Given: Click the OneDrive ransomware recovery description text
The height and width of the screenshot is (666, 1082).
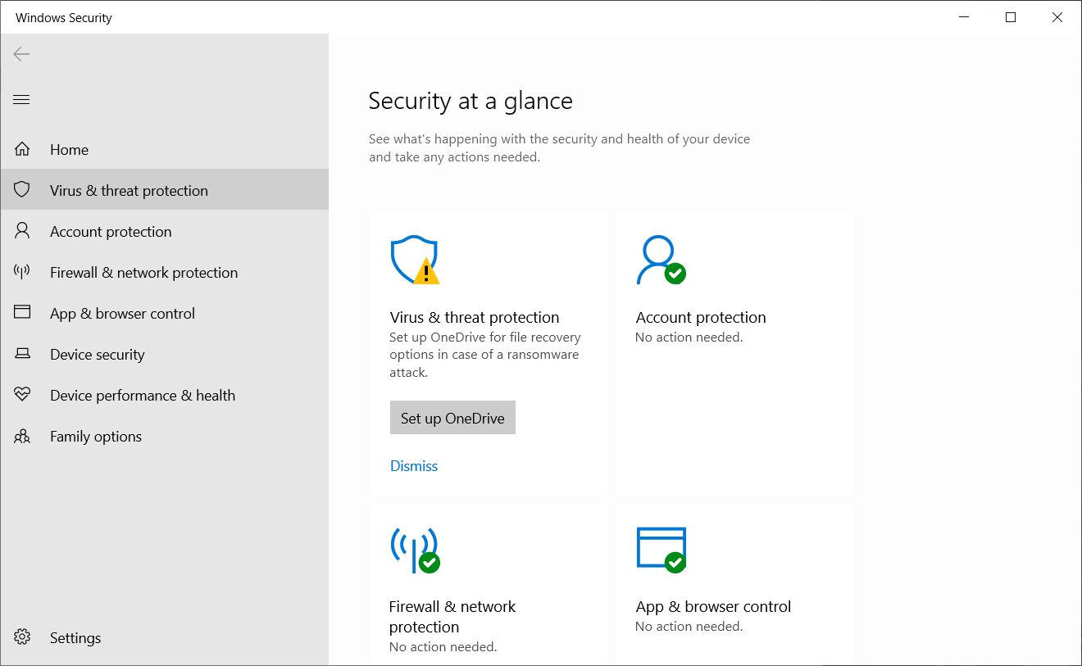Looking at the screenshot, I should 485,355.
